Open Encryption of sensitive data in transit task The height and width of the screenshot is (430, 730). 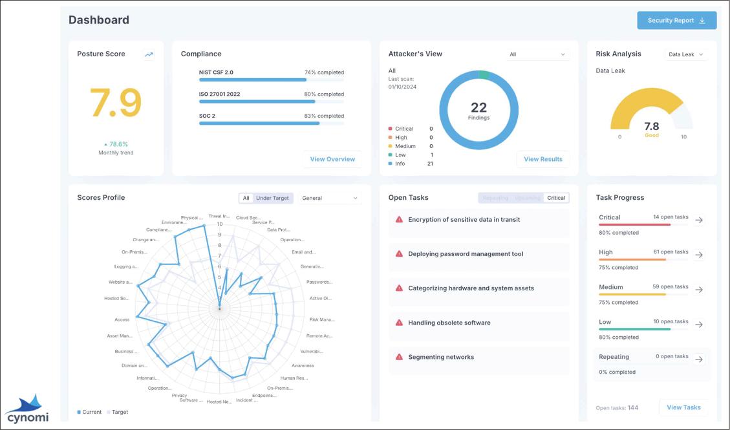point(464,220)
